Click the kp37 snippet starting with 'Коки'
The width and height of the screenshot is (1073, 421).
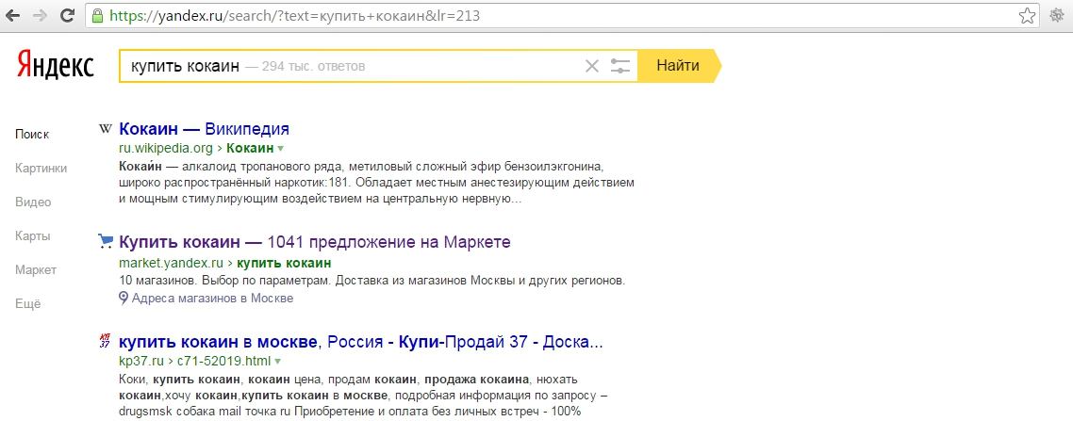[x=363, y=395]
